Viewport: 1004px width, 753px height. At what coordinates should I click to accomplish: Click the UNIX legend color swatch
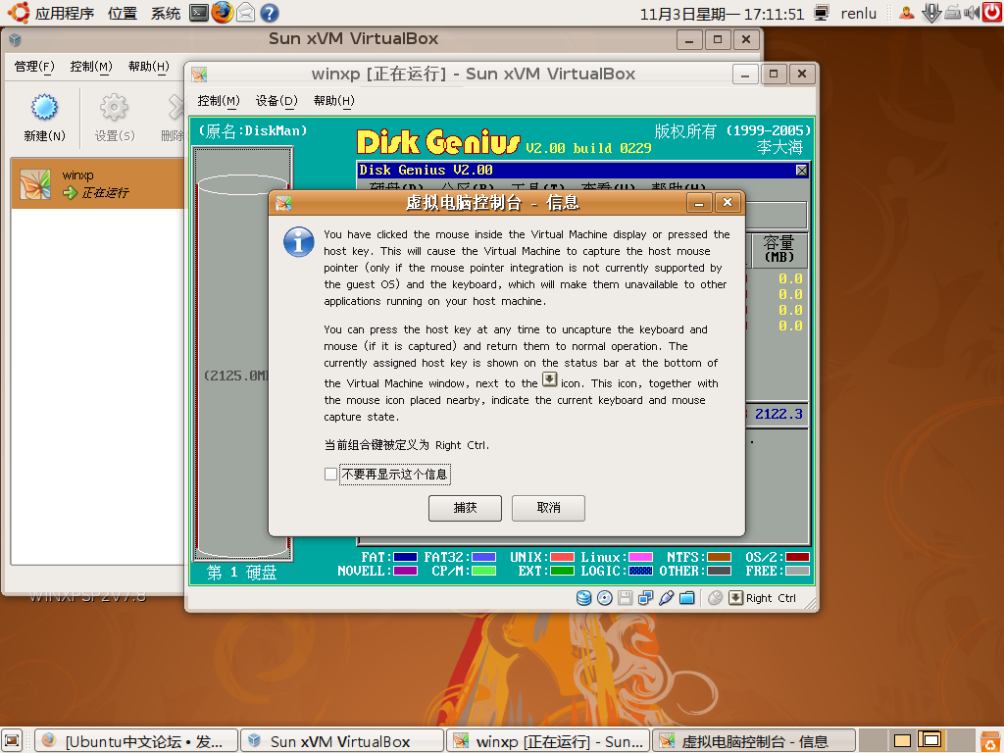pyautogui.click(x=562, y=557)
